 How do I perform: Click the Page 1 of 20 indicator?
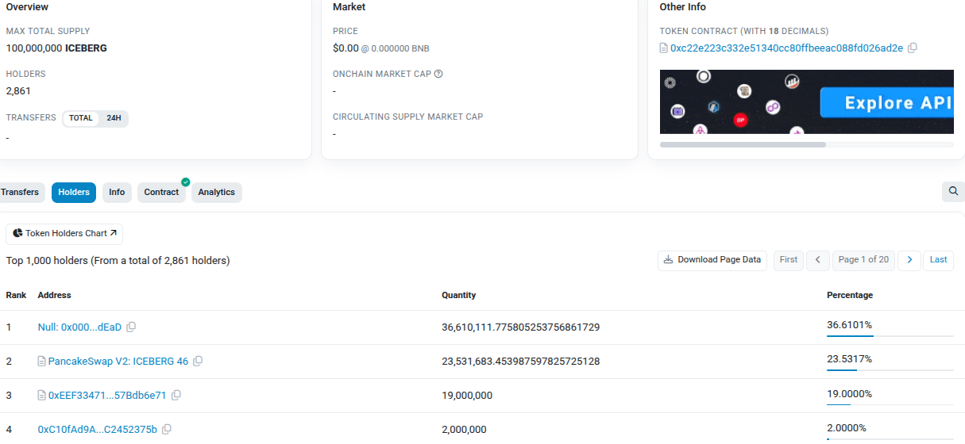pos(863,260)
